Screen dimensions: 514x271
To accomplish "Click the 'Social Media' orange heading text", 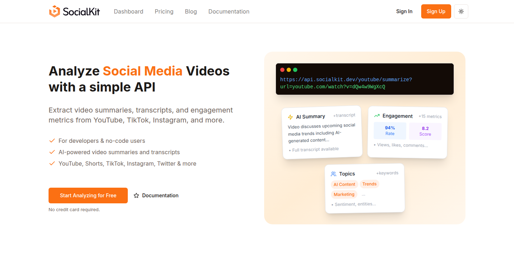I will [143, 71].
